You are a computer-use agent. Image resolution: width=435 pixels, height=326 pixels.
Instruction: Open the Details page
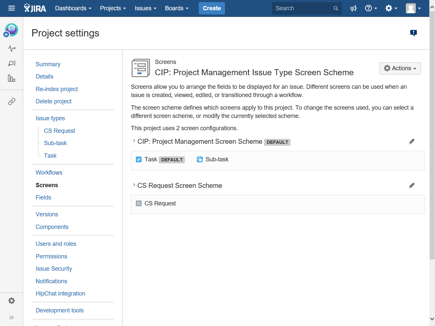[44, 77]
